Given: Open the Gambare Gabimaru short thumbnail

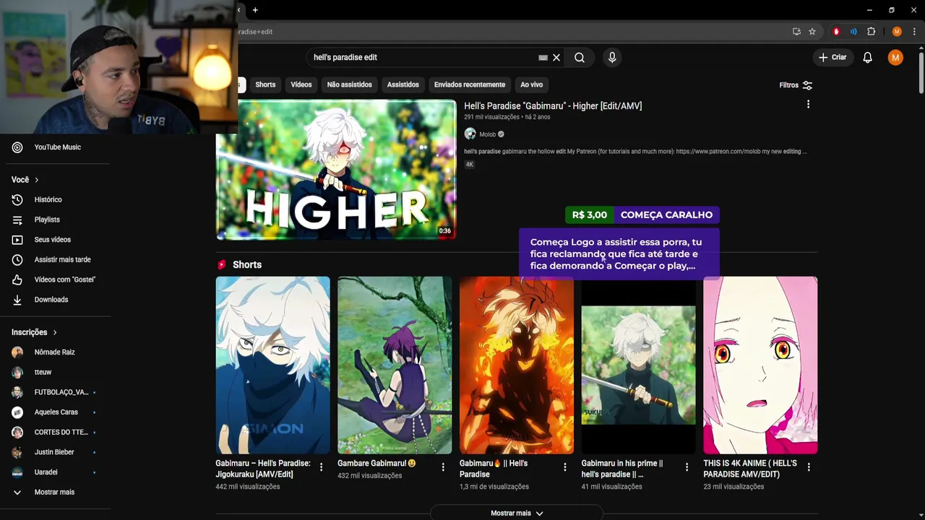Looking at the screenshot, I should pos(395,365).
